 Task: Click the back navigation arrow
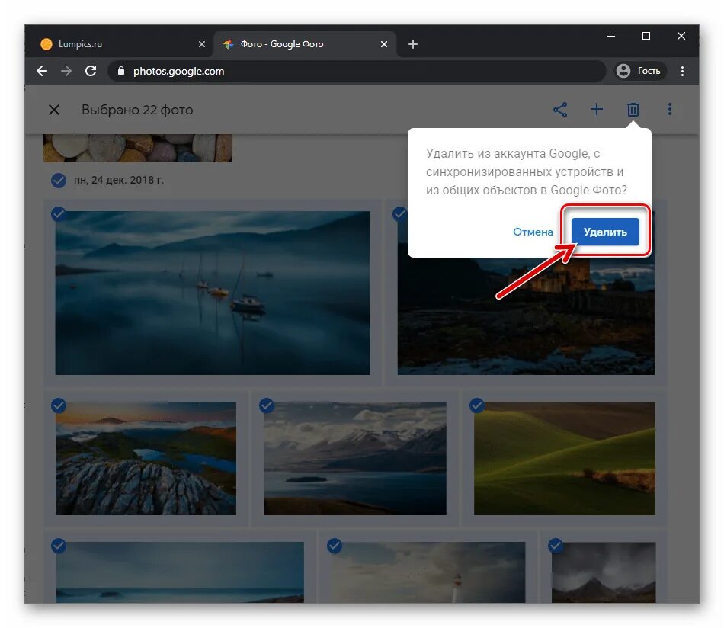click(x=41, y=71)
